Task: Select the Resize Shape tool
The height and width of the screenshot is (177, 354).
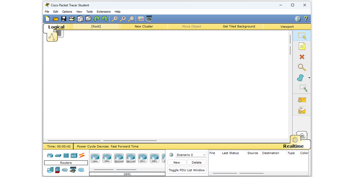Action: [x=303, y=88]
